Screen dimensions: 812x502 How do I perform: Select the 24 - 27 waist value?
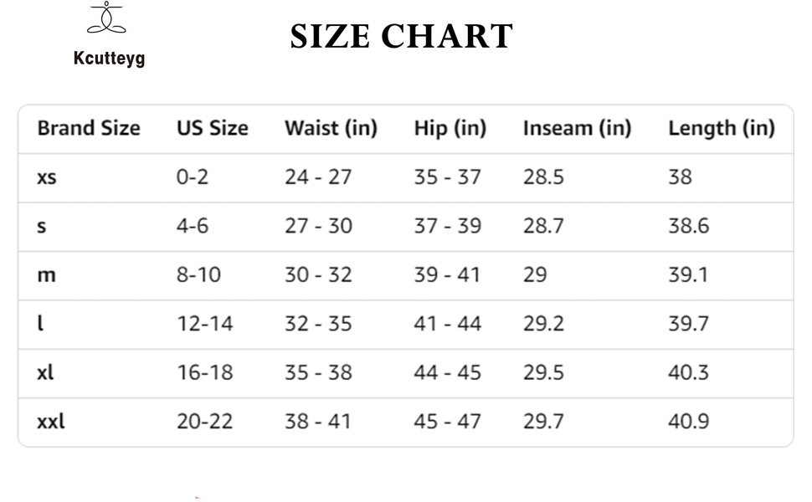click(318, 177)
